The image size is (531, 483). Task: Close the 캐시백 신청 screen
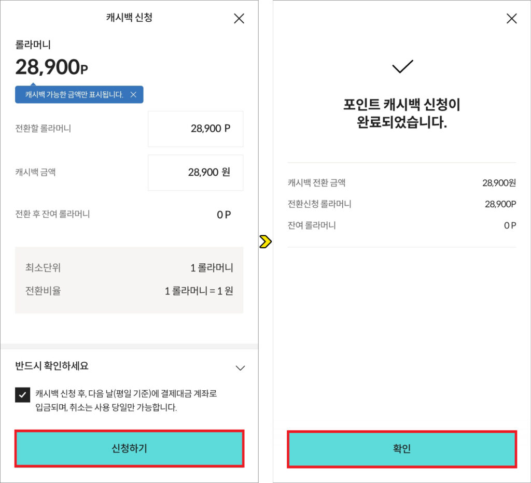pyautogui.click(x=239, y=19)
